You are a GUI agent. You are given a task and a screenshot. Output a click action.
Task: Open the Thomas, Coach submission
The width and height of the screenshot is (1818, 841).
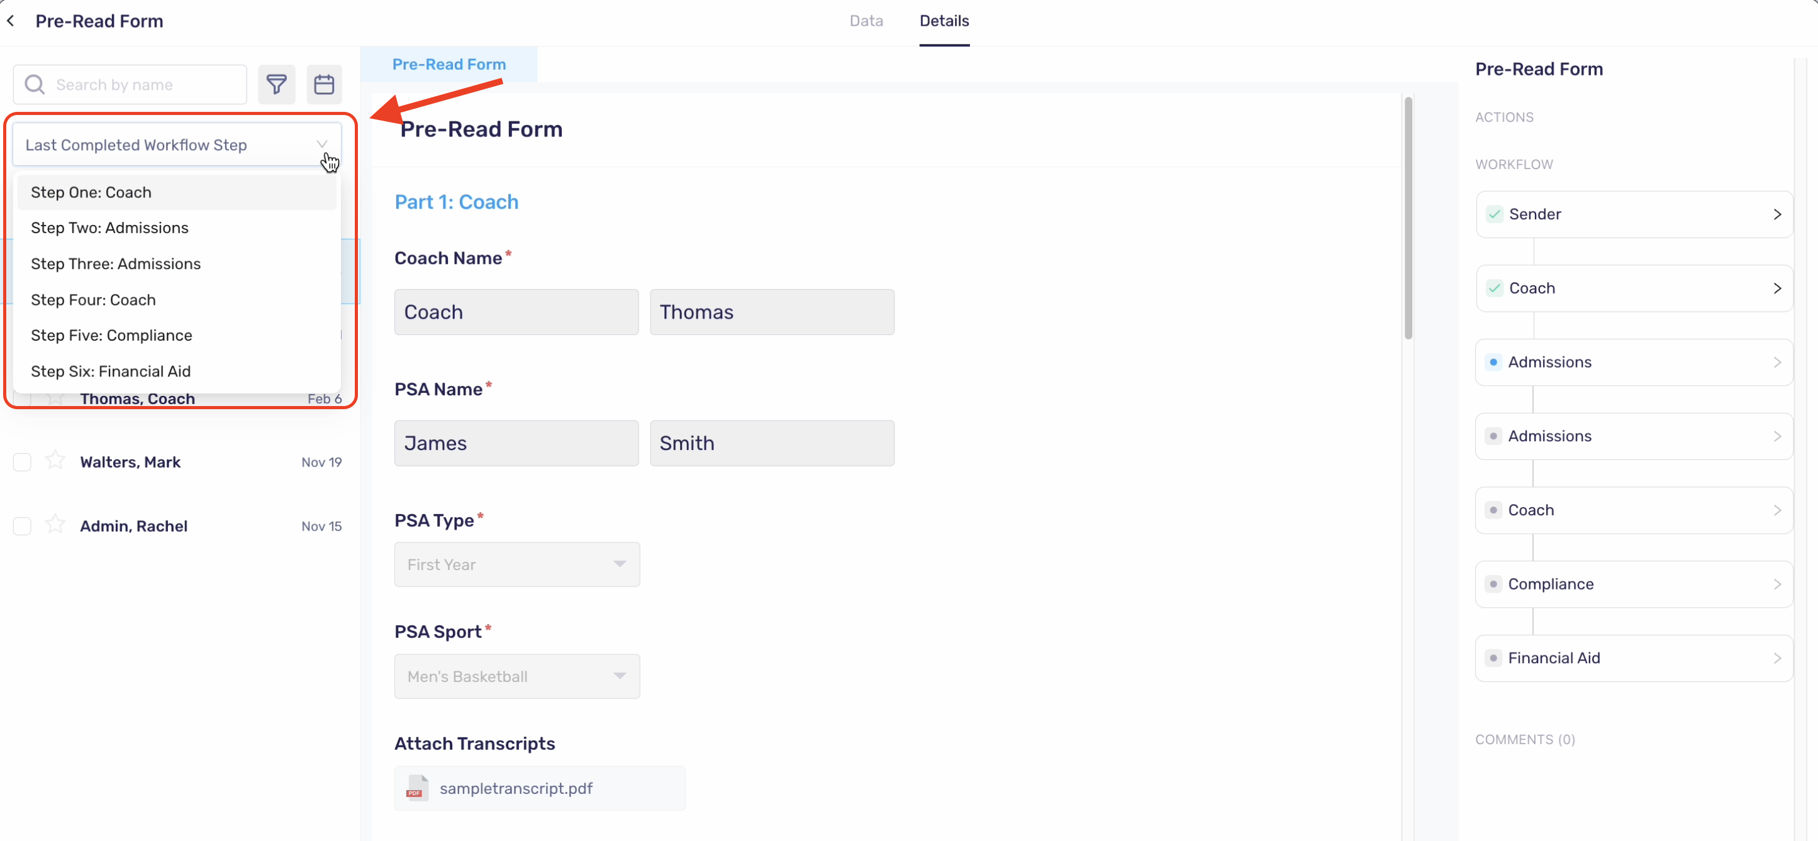(x=138, y=399)
